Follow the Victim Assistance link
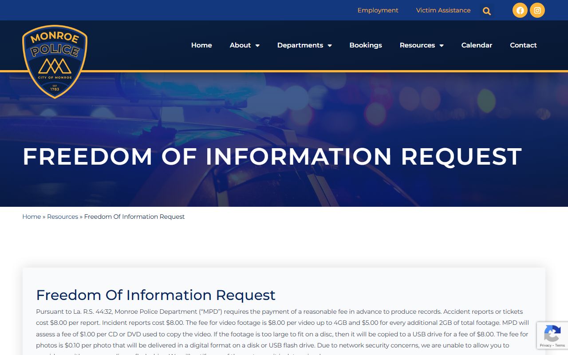Viewport: 568px width, 355px height. (x=443, y=10)
